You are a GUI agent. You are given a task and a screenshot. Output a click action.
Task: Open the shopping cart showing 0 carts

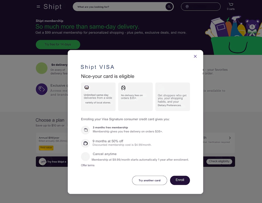pos(231,6)
